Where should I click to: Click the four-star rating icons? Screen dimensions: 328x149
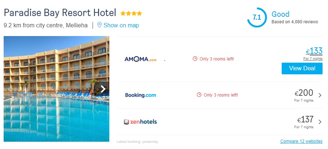131,13
